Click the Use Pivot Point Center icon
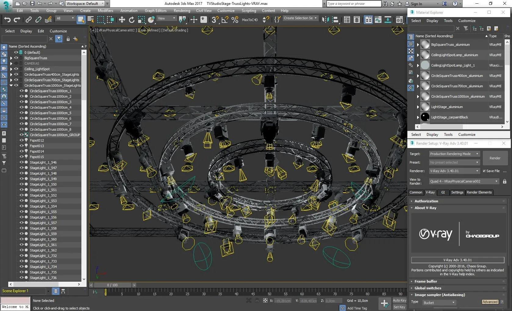The width and height of the screenshot is (512, 311). 182,20
